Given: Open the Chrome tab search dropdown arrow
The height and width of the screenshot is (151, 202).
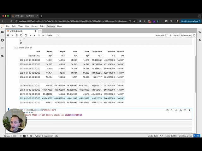Looking at the screenshot, I should pyautogui.click(x=199, y=16).
